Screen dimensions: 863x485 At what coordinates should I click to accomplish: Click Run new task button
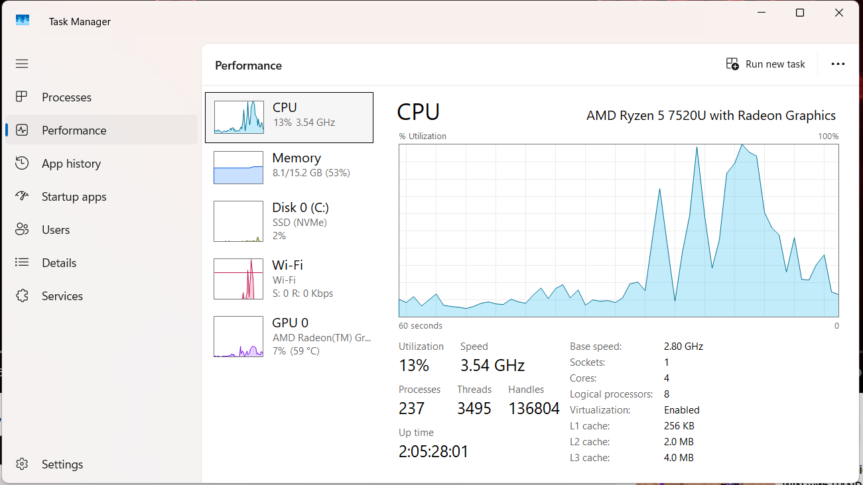point(765,64)
